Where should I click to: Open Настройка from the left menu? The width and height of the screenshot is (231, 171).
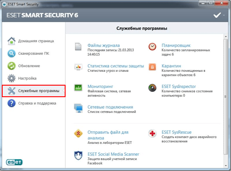coord(27,78)
